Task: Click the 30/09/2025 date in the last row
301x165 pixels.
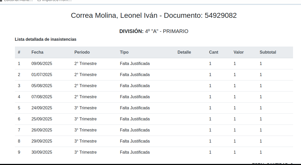Action: [42, 152]
